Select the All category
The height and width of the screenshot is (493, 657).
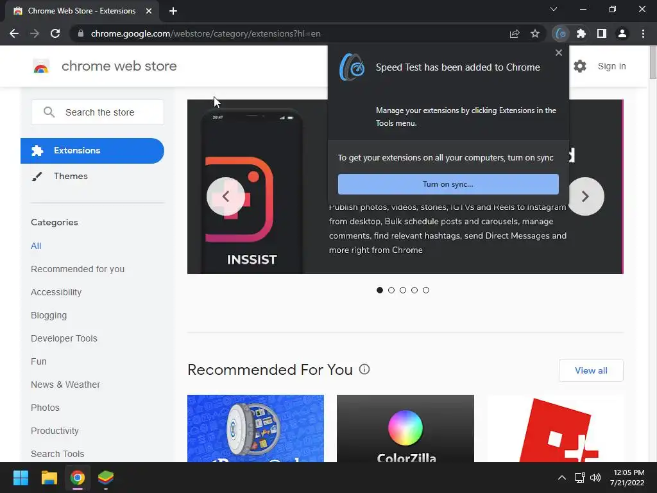pyautogui.click(x=36, y=246)
